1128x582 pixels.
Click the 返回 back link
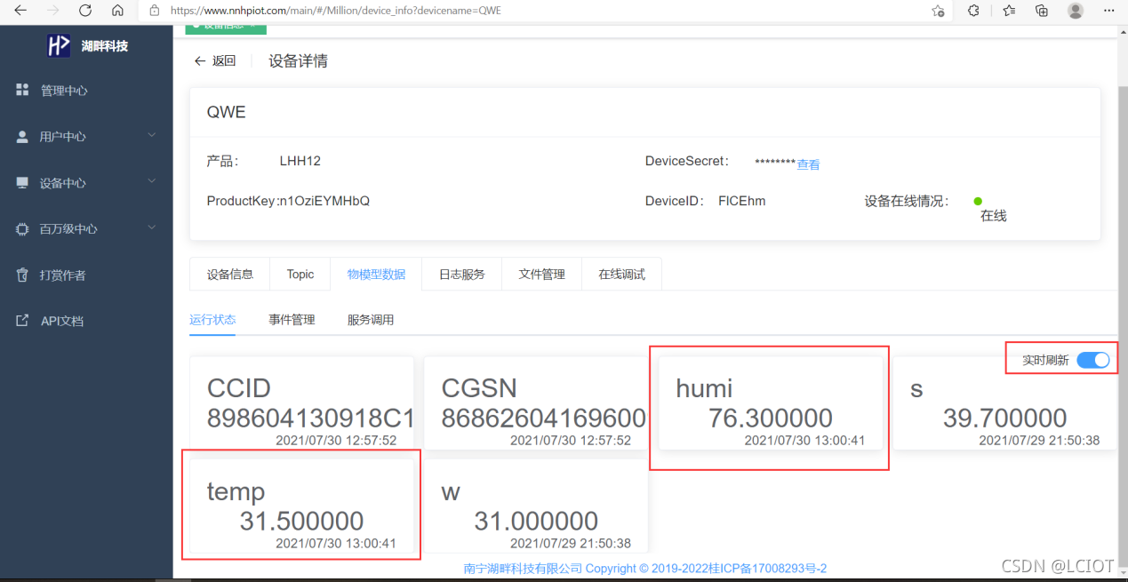coord(215,61)
